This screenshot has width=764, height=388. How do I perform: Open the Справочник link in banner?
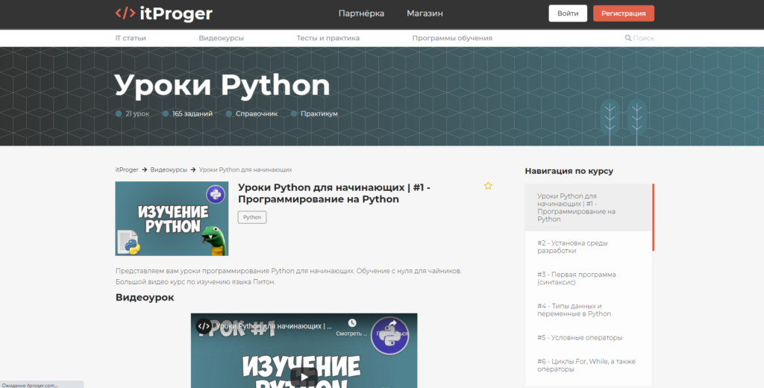pos(256,113)
